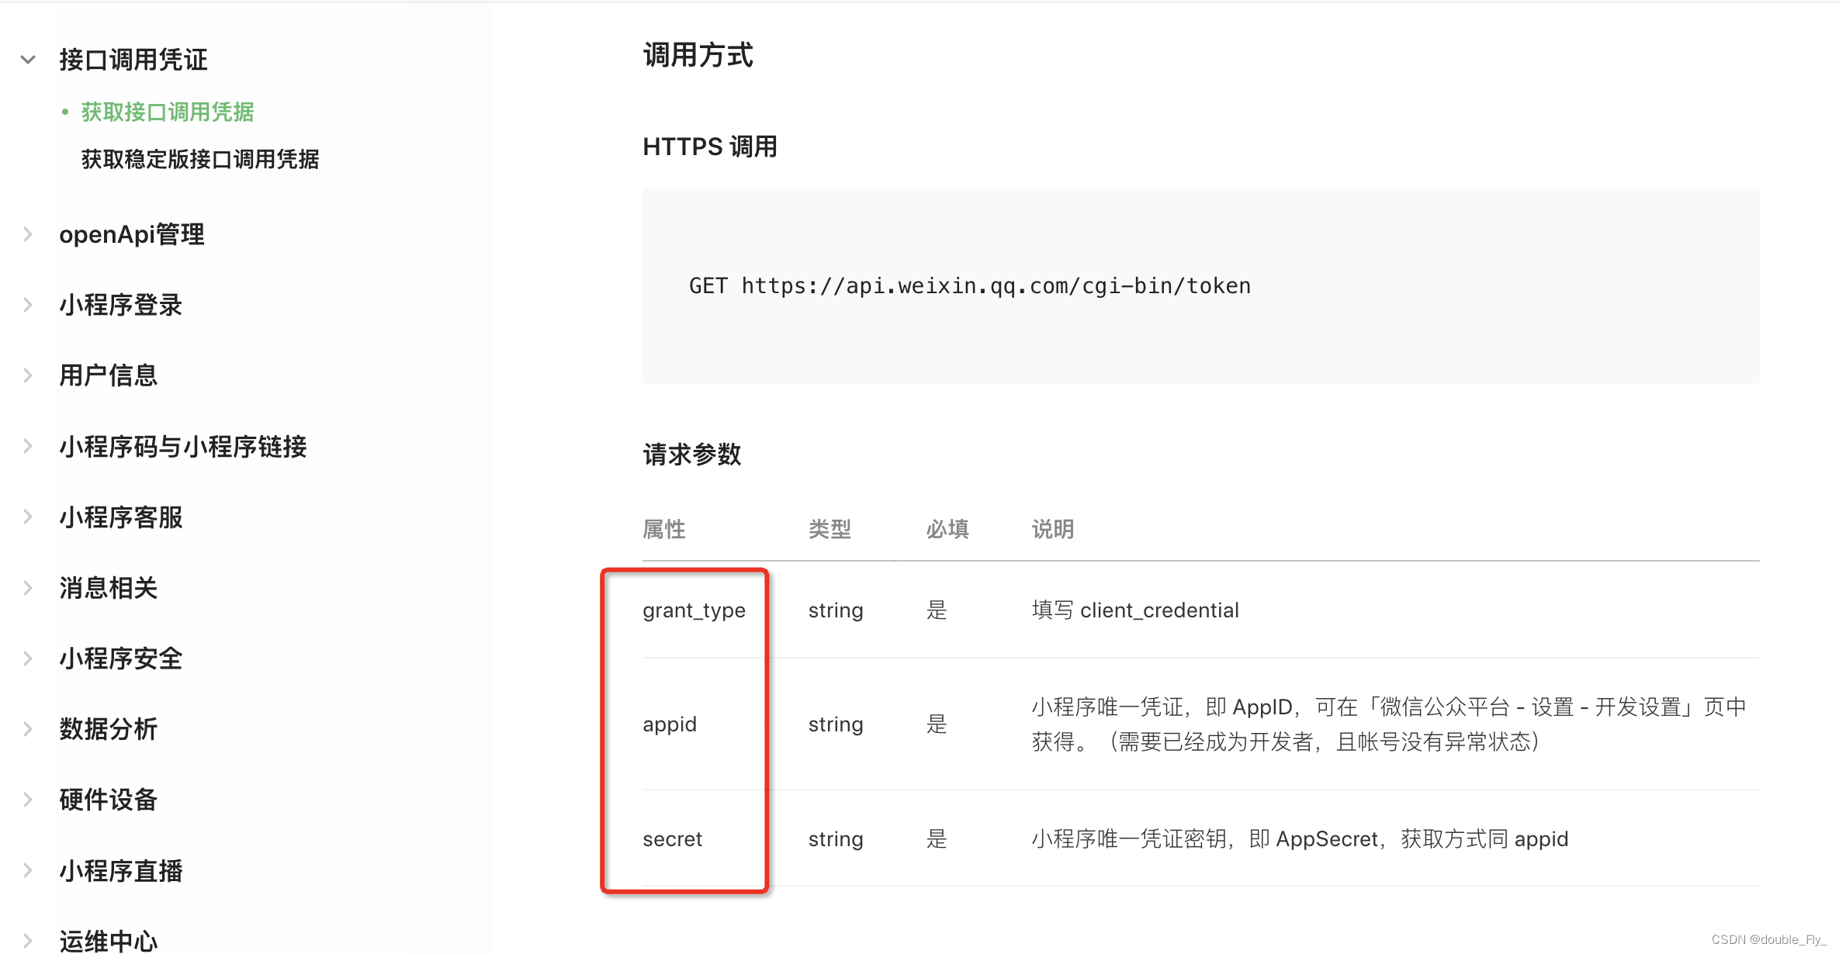Select 运维中心 in the sidebar
Viewport: 1839px width, 954px height.
(109, 941)
